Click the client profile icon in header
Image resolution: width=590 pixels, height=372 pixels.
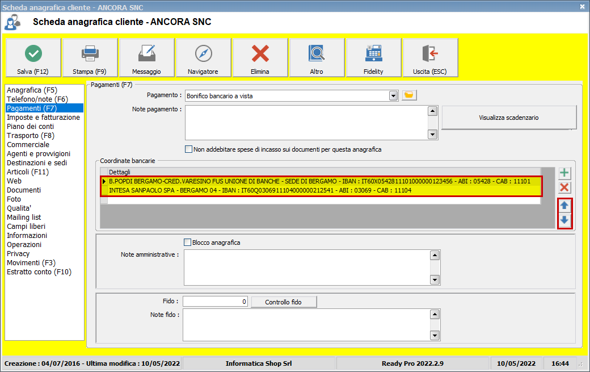[12, 22]
